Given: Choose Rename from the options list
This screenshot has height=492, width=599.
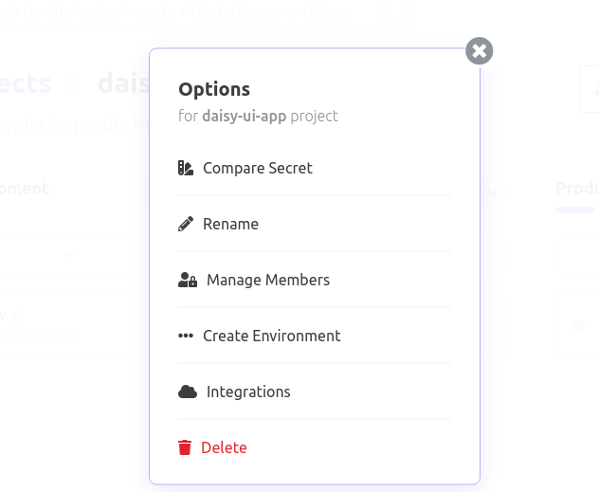Looking at the screenshot, I should point(230,225).
